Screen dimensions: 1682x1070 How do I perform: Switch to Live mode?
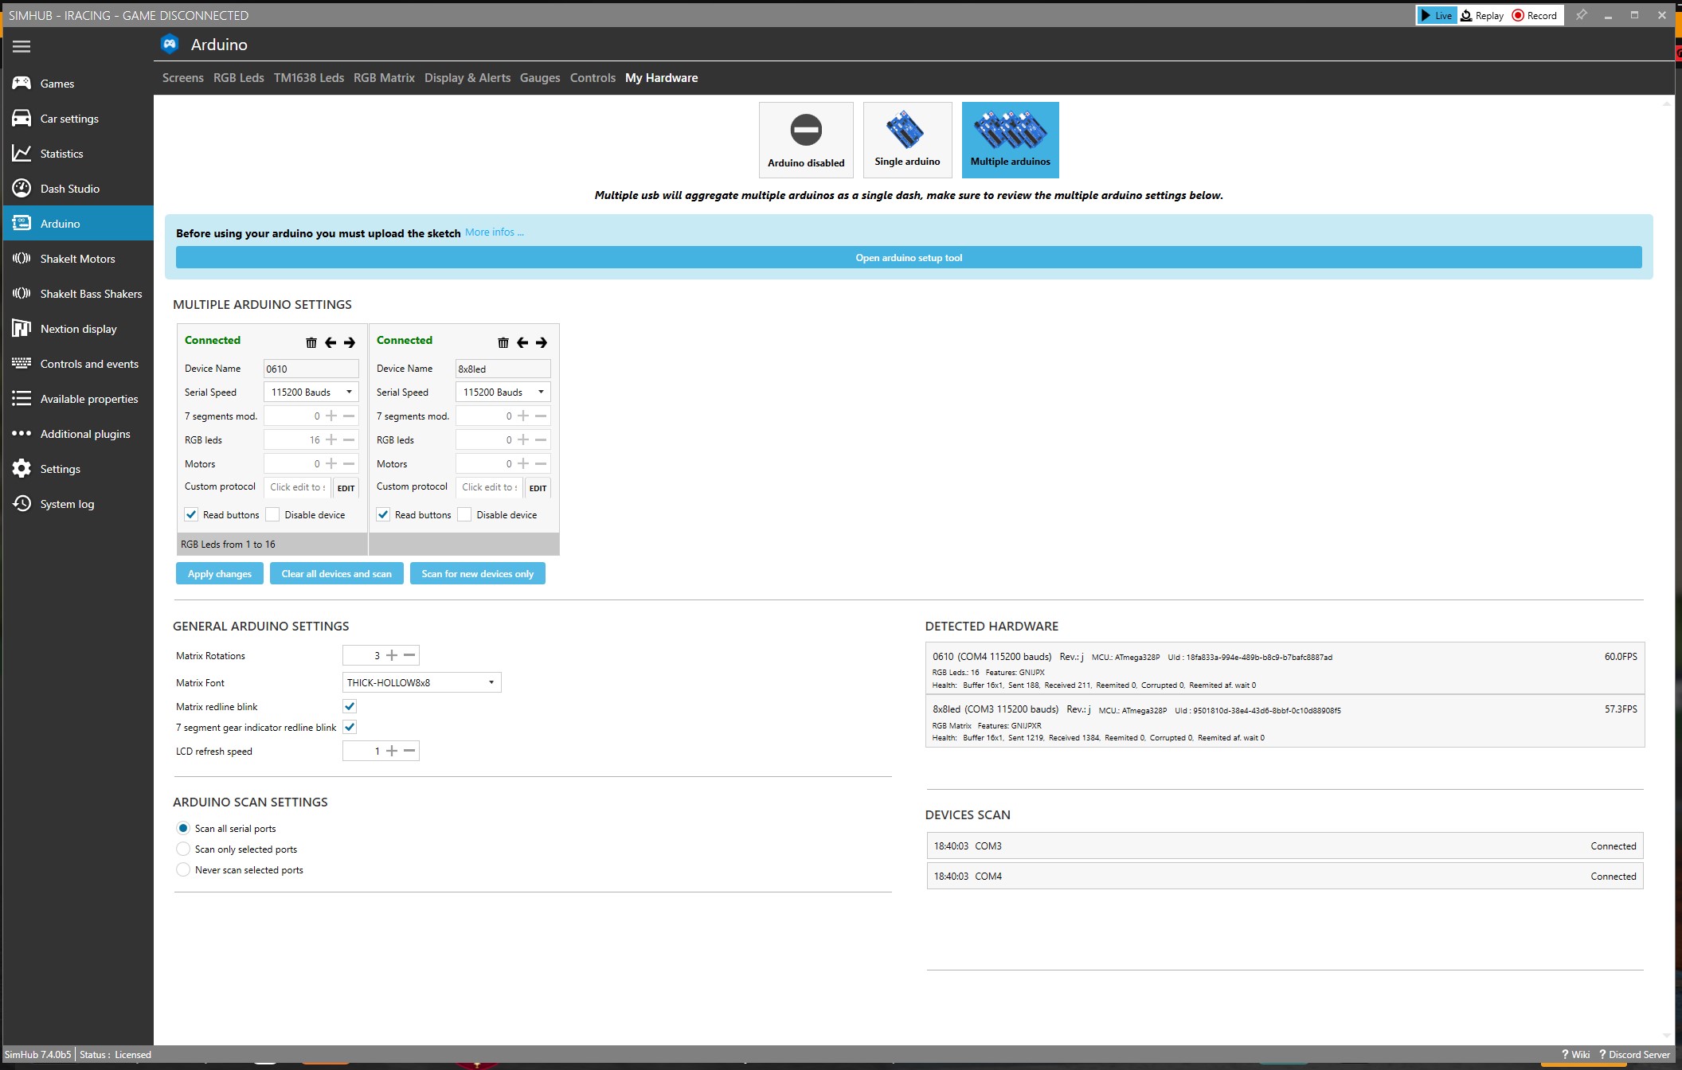1437,15
